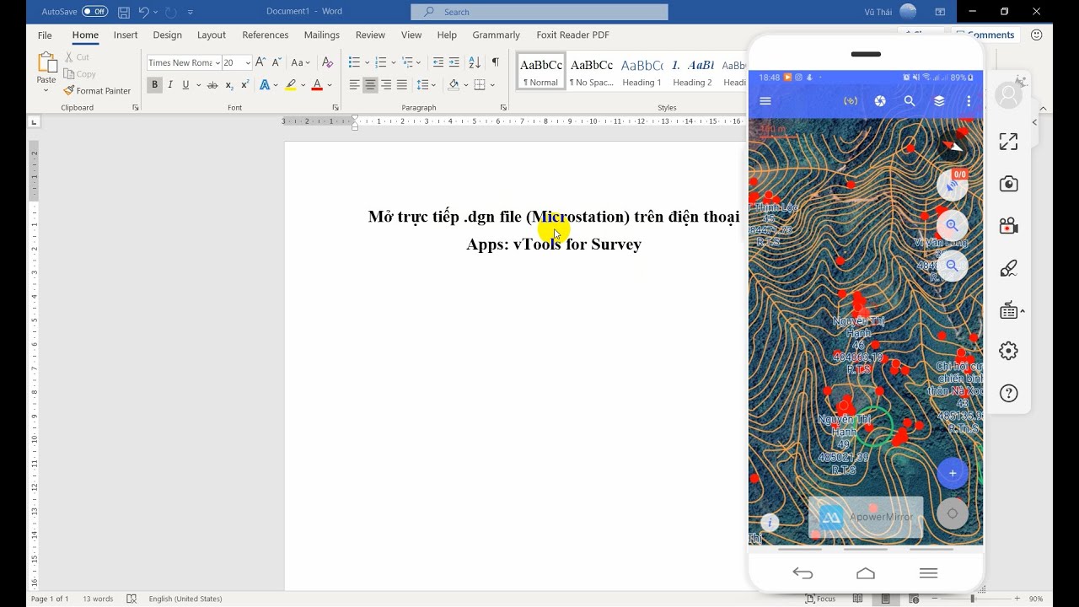This screenshot has height=607, width=1079.
Task: Open the Times New Roman font dropdown
Action: [219, 62]
